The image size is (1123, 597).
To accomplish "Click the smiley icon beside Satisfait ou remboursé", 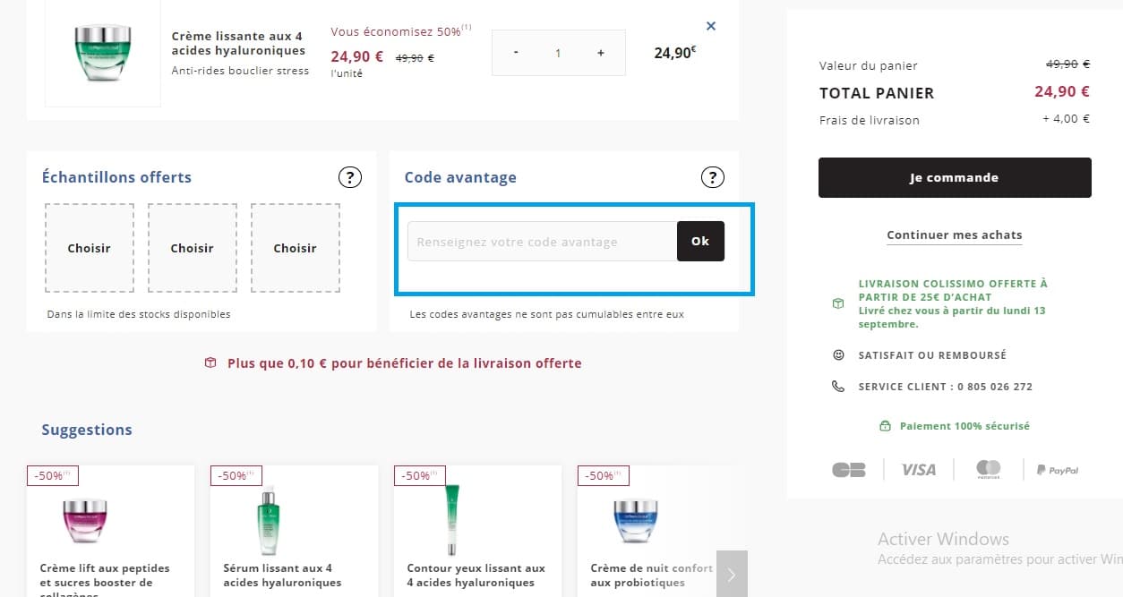I will coord(837,354).
